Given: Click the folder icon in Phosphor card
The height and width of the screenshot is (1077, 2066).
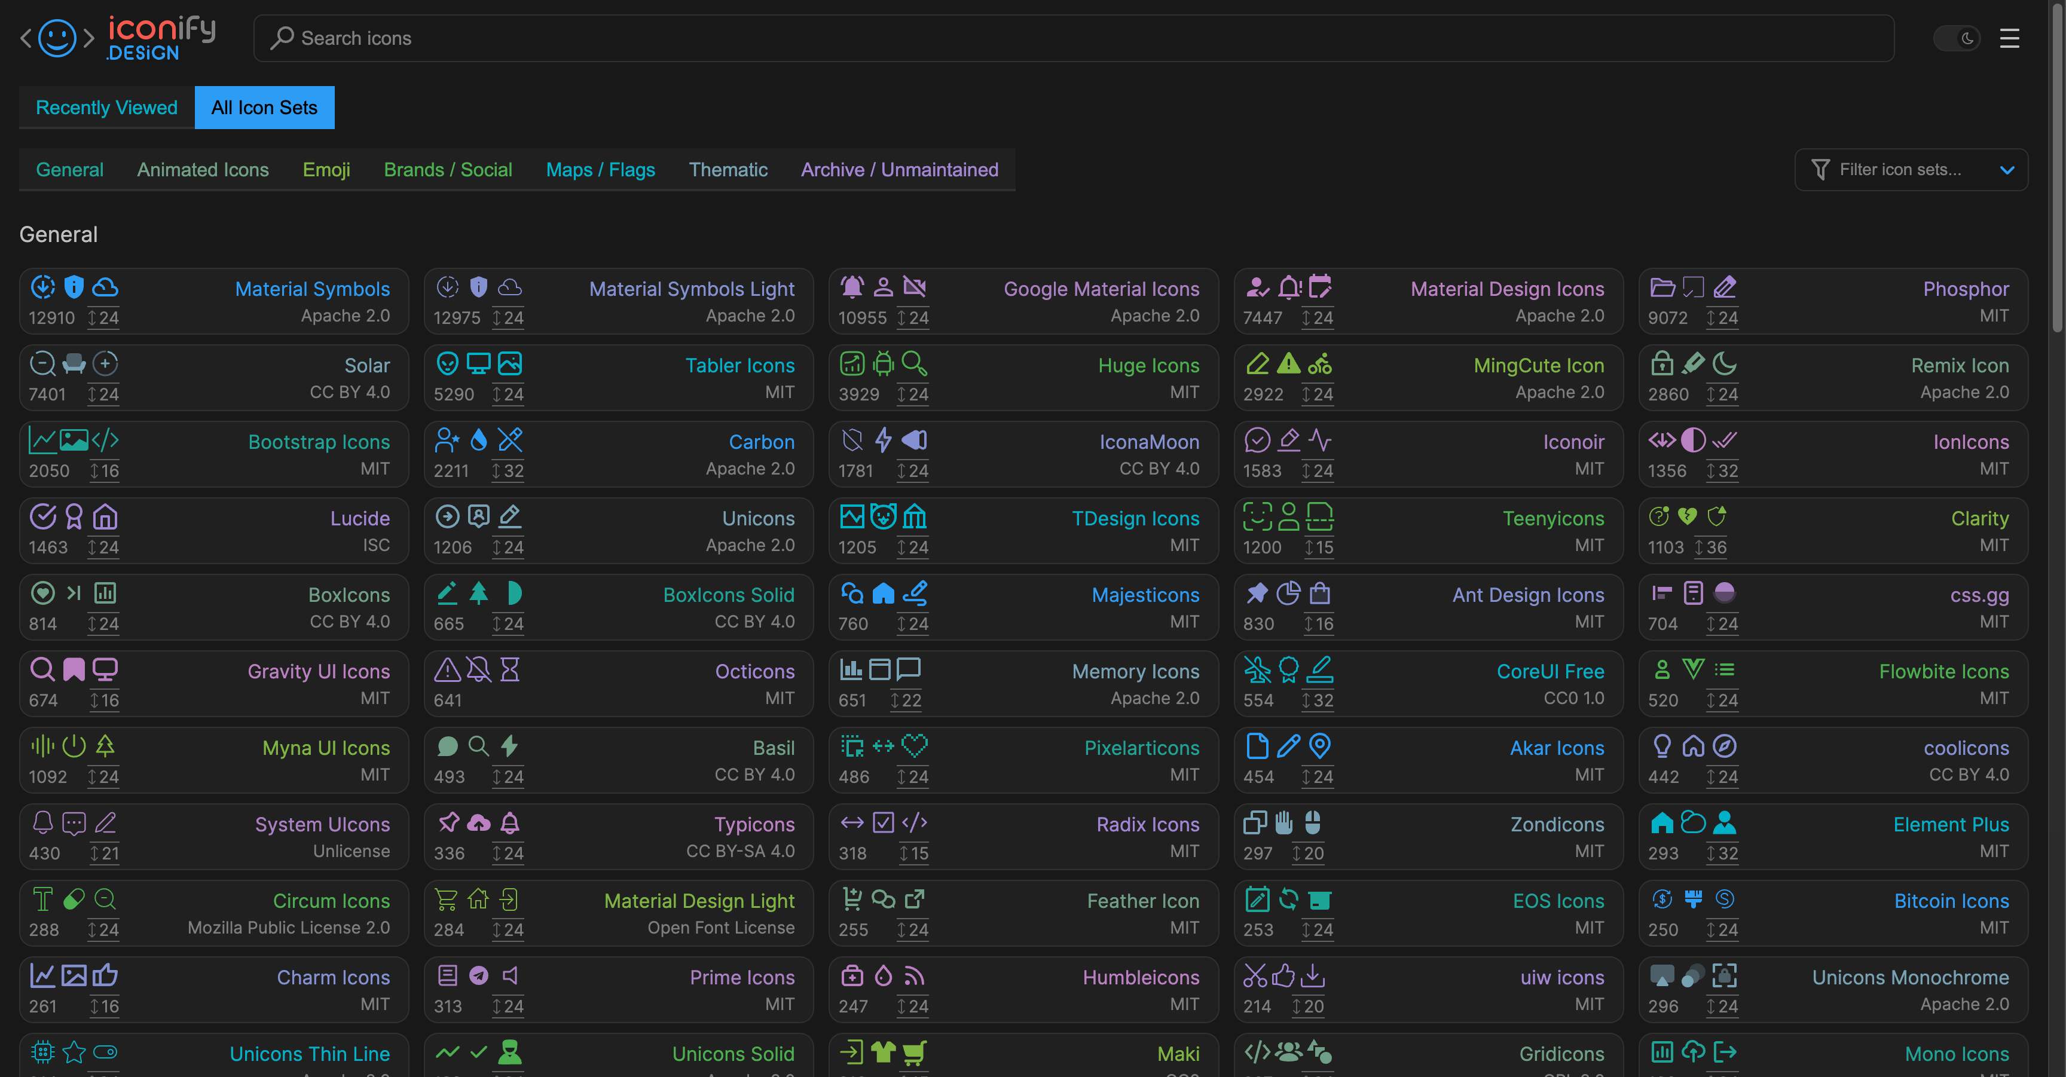Looking at the screenshot, I should pyautogui.click(x=1662, y=286).
